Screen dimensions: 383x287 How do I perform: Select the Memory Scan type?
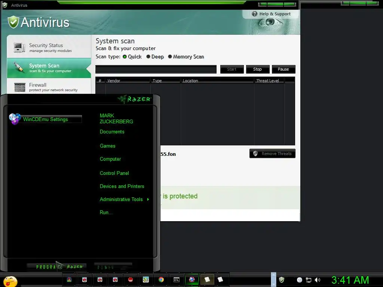(186, 57)
